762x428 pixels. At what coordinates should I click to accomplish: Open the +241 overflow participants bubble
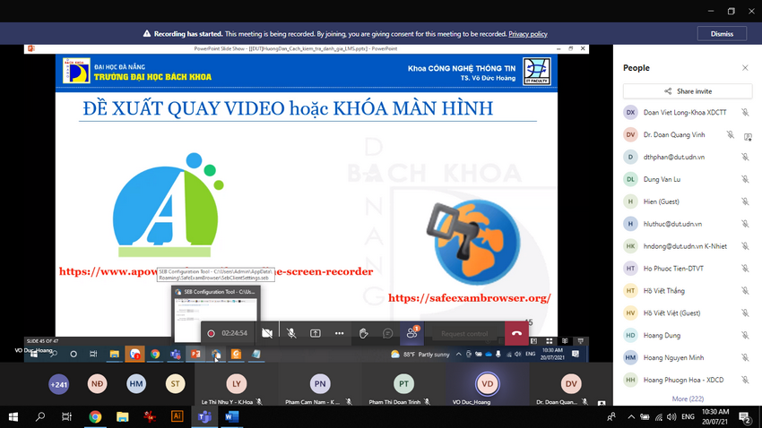(x=59, y=384)
